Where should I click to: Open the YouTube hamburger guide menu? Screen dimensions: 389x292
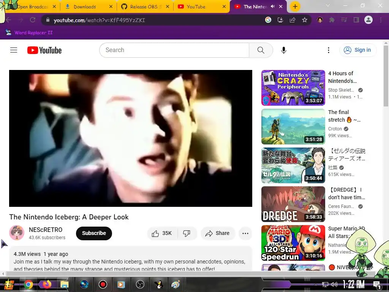point(14,50)
